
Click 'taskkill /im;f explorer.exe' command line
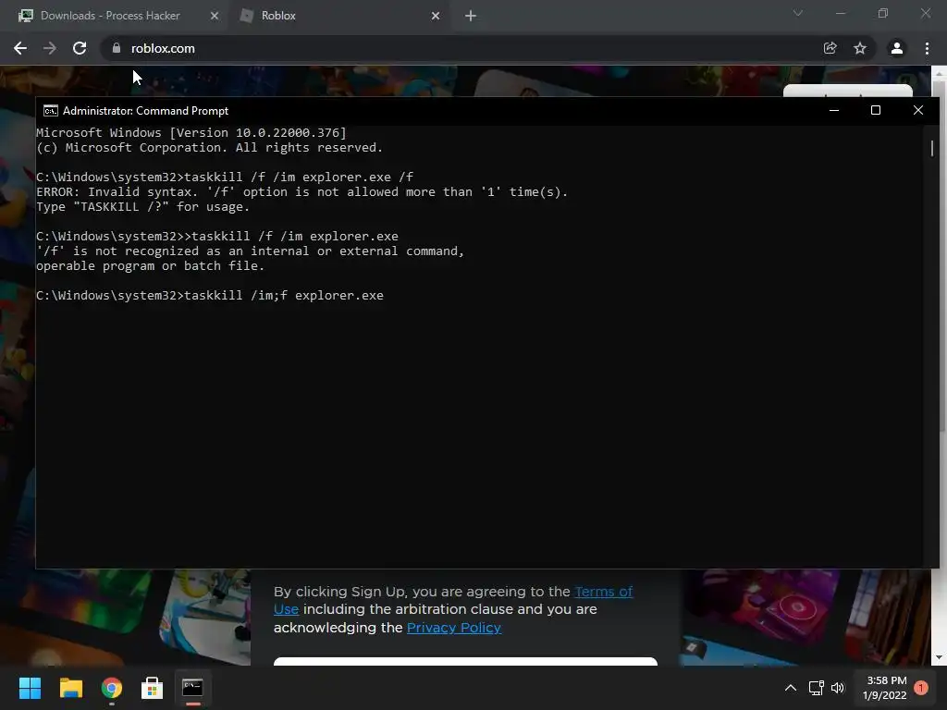[210, 295]
